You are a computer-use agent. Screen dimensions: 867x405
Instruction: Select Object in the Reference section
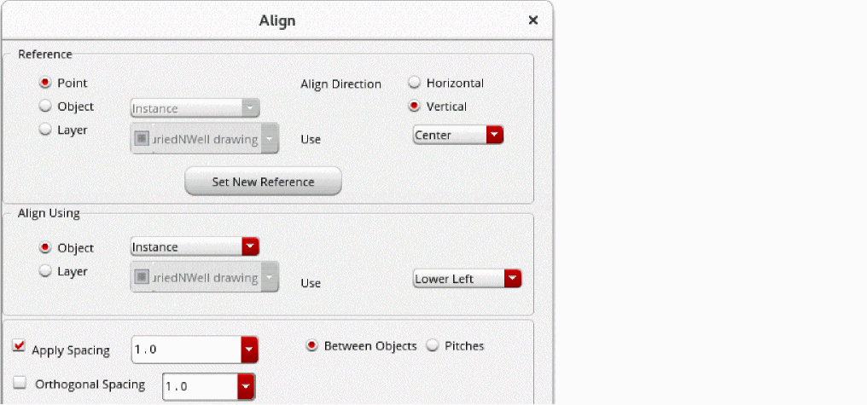pos(45,107)
